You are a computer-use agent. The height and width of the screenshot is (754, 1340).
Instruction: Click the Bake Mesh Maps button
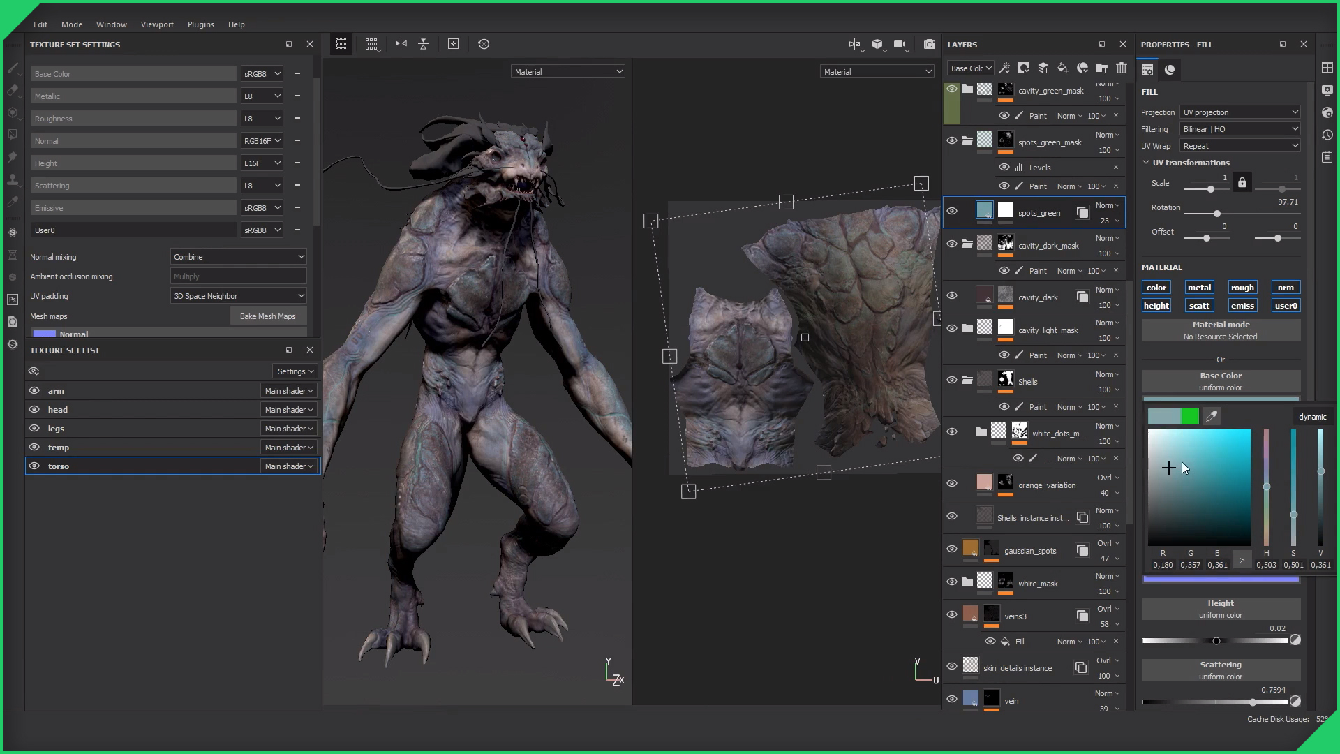point(267,316)
